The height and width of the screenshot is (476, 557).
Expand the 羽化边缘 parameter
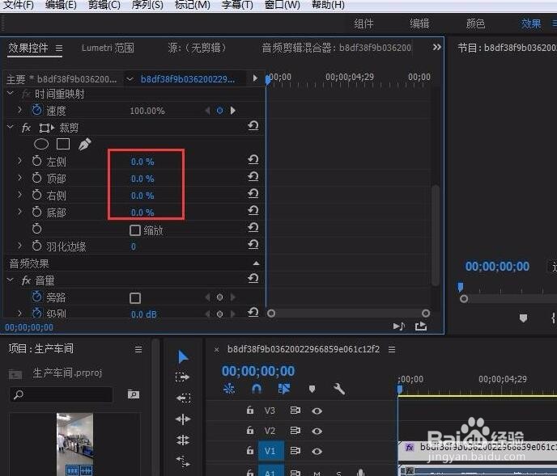point(19,246)
